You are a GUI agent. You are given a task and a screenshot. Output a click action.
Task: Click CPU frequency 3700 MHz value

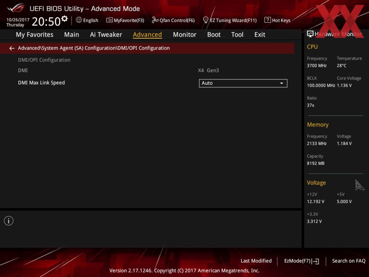317,65
